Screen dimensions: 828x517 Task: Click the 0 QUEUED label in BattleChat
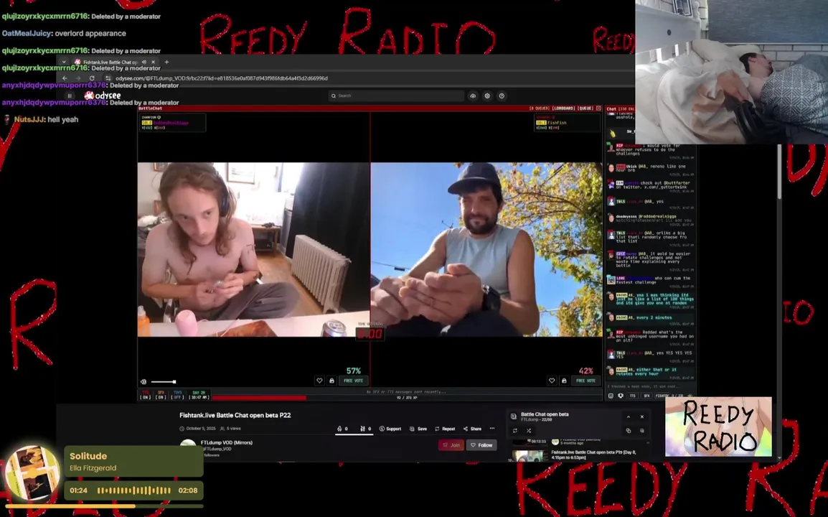[x=539, y=108]
